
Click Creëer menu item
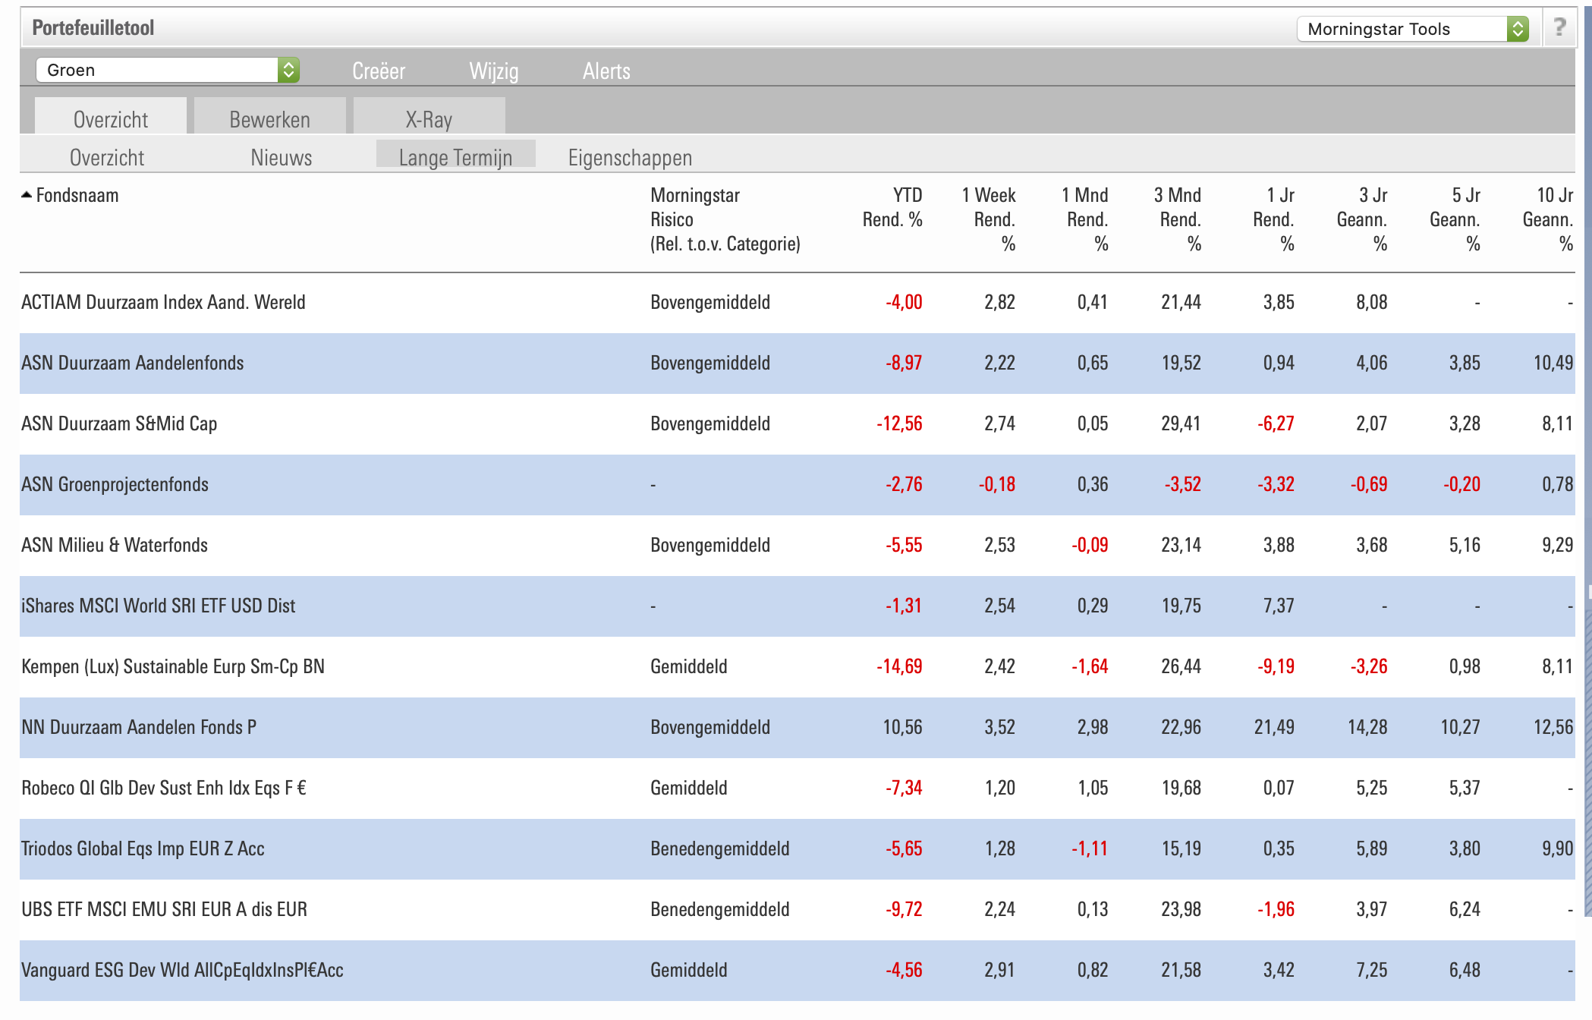379,71
